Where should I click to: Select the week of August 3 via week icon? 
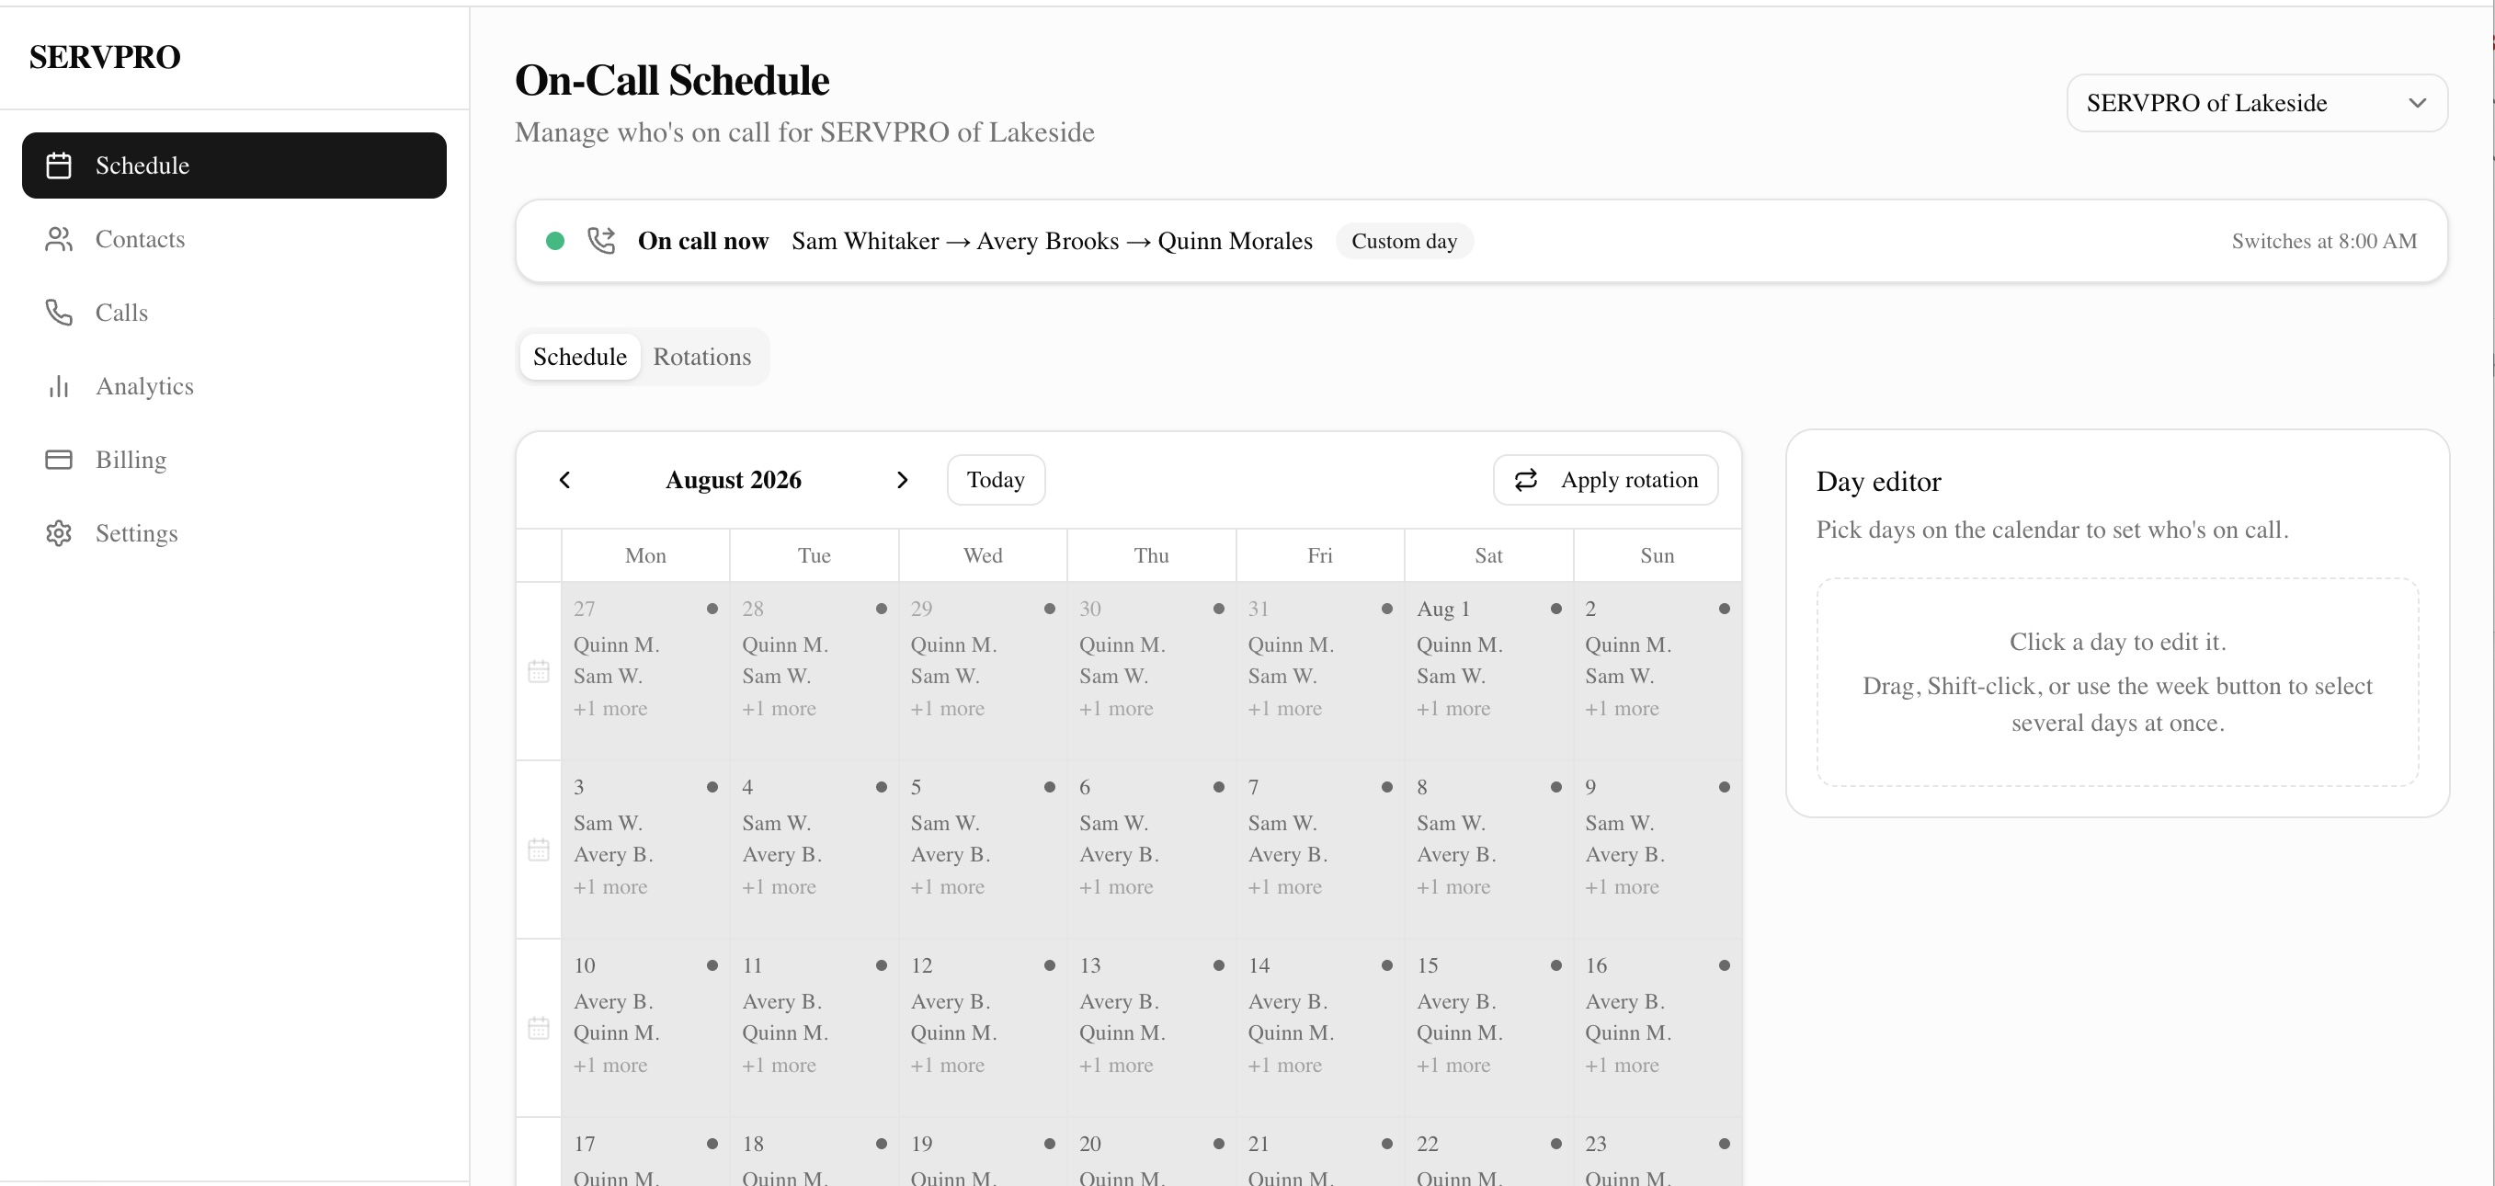click(x=539, y=849)
